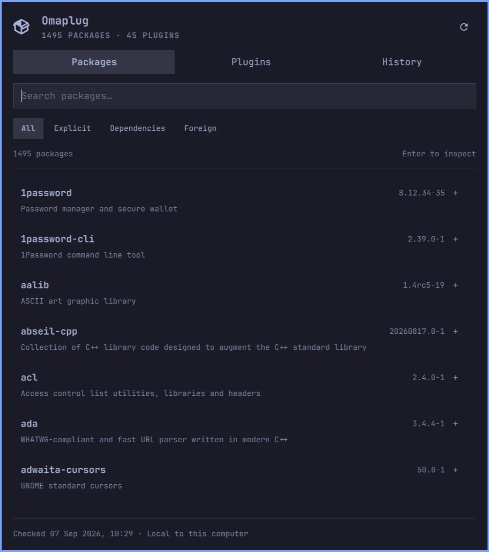The image size is (489, 552).
Task: Filter by Explicit packages
Action: click(x=72, y=128)
